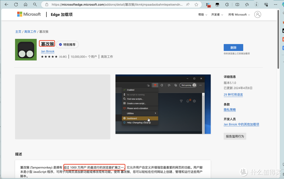Click the 描述 section heading
This screenshot has height=179, width=284.
pyautogui.click(x=18, y=154)
